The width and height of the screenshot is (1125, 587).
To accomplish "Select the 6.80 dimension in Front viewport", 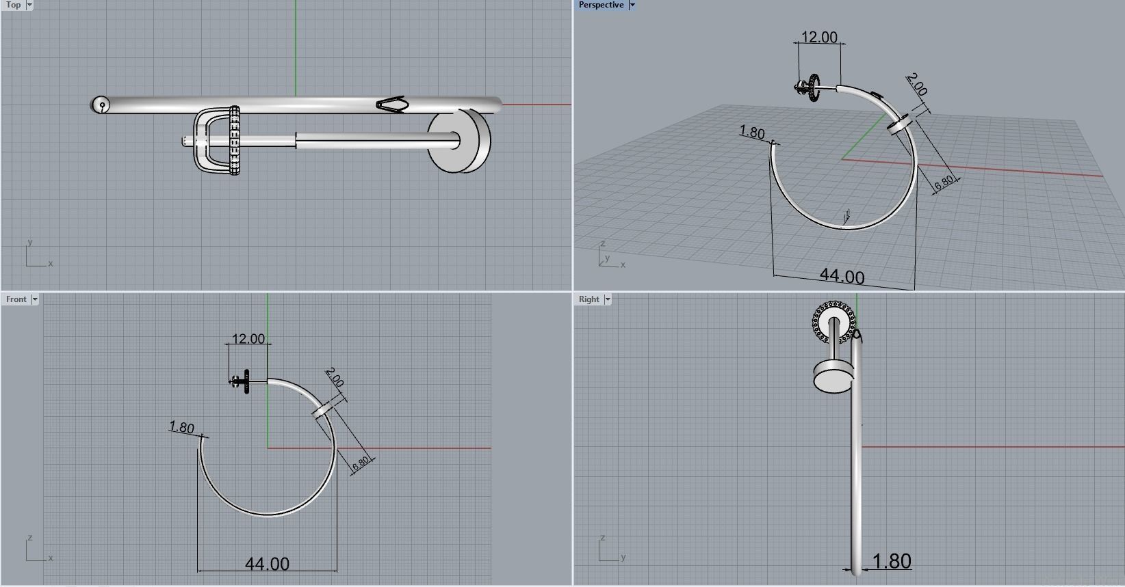I will [360, 463].
